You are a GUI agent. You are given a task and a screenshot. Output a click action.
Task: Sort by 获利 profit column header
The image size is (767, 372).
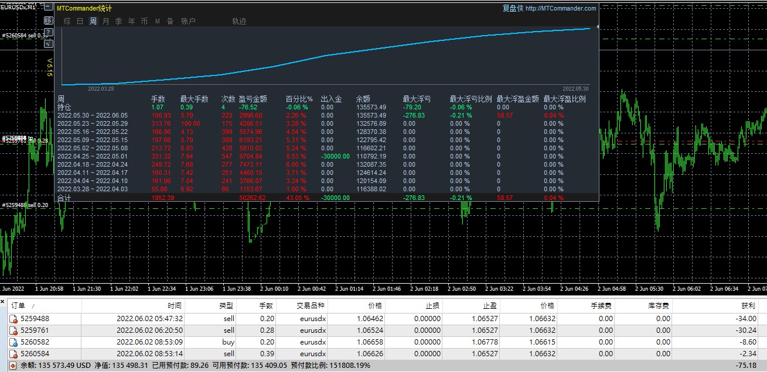(x=748, y=306)
